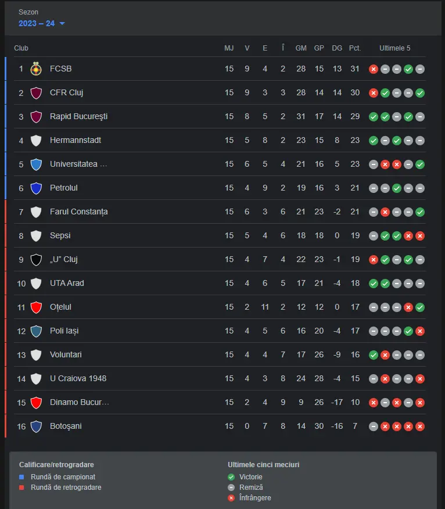Click the Pct. column header
The image size is (445, 509).
click(355, 48)
